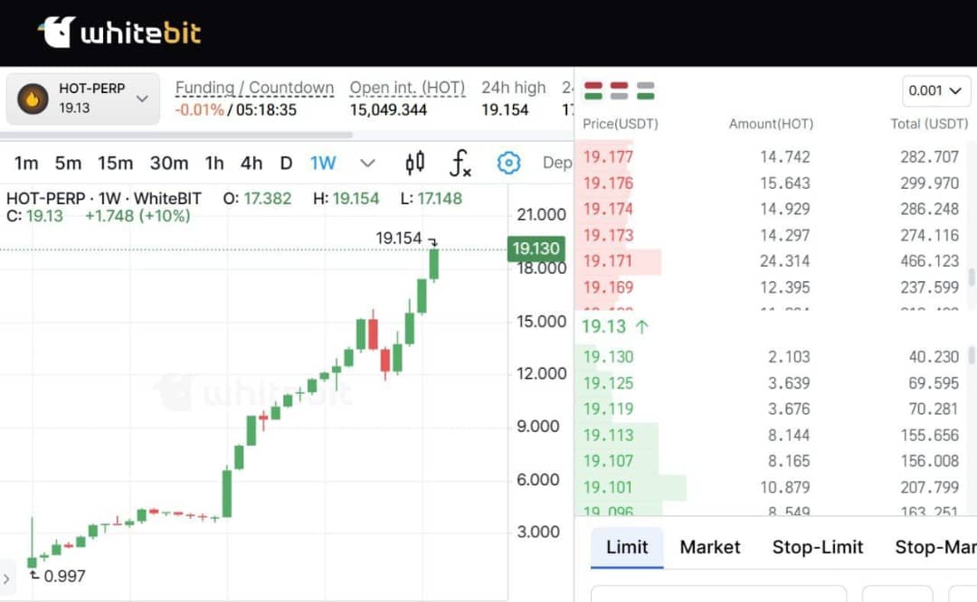Viewport: 977px width, 602px height.
Task: Select the 5m timeframe
Action: tap(68, 163)
